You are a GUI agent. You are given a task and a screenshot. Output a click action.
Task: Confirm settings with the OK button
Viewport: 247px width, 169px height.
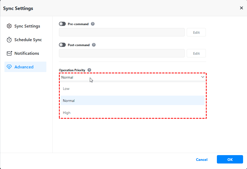point(230,160)
